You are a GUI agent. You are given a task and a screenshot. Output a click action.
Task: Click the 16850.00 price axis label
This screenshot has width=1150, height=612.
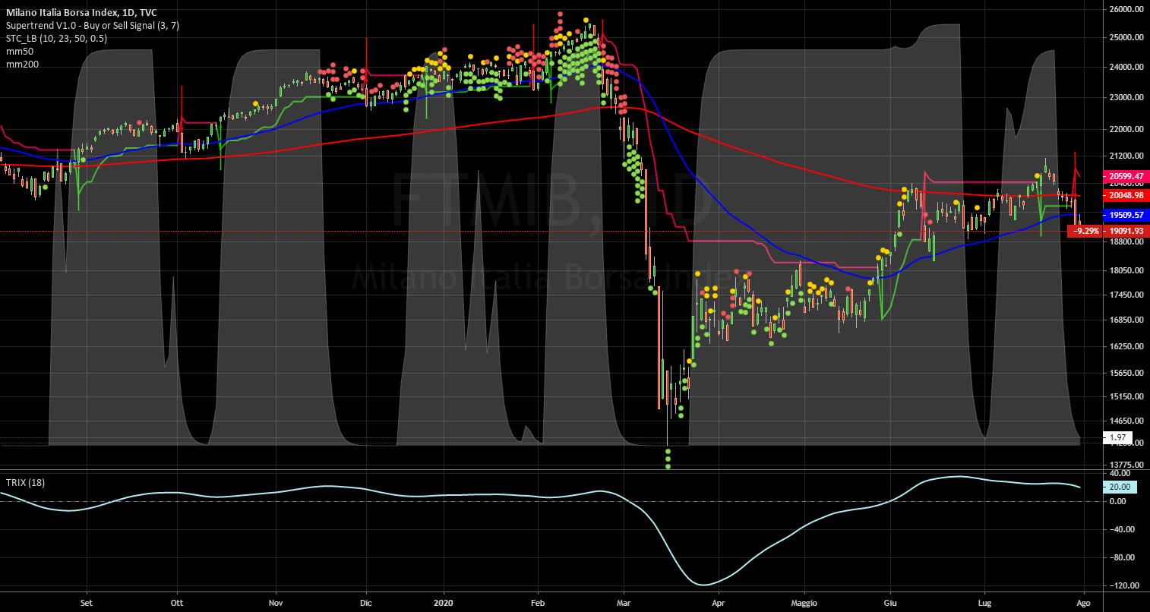click(1126, 320)
